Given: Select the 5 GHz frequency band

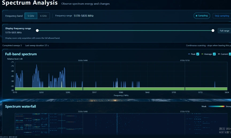Looking at the screenshot, I should 31,16.
